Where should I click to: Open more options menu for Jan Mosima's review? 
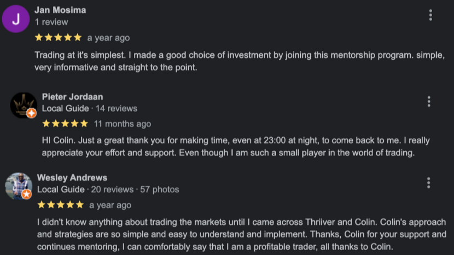click(x=430, y=15)
